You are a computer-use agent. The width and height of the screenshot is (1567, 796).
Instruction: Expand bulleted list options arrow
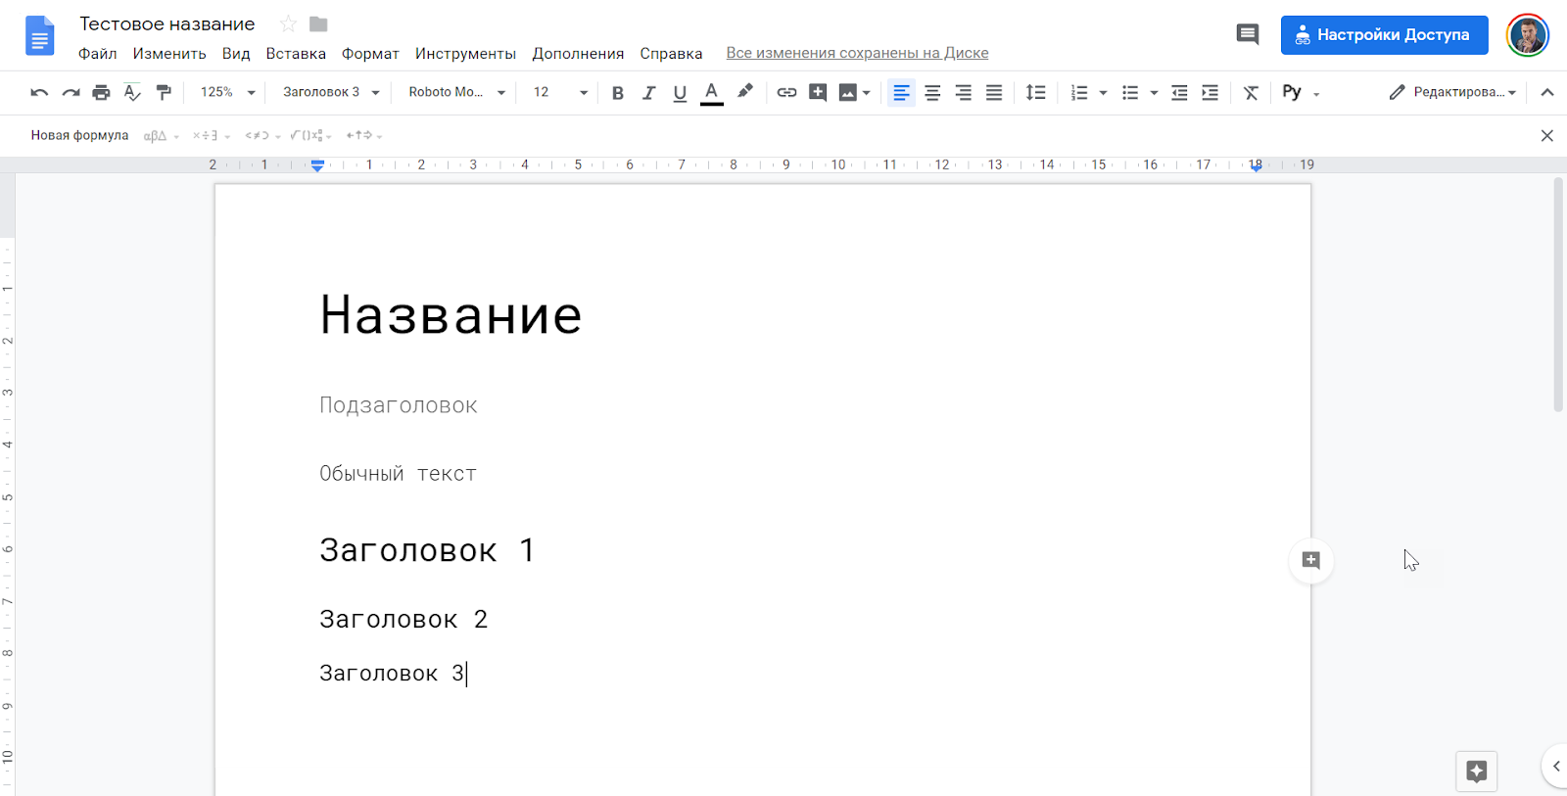point(1154,93)
